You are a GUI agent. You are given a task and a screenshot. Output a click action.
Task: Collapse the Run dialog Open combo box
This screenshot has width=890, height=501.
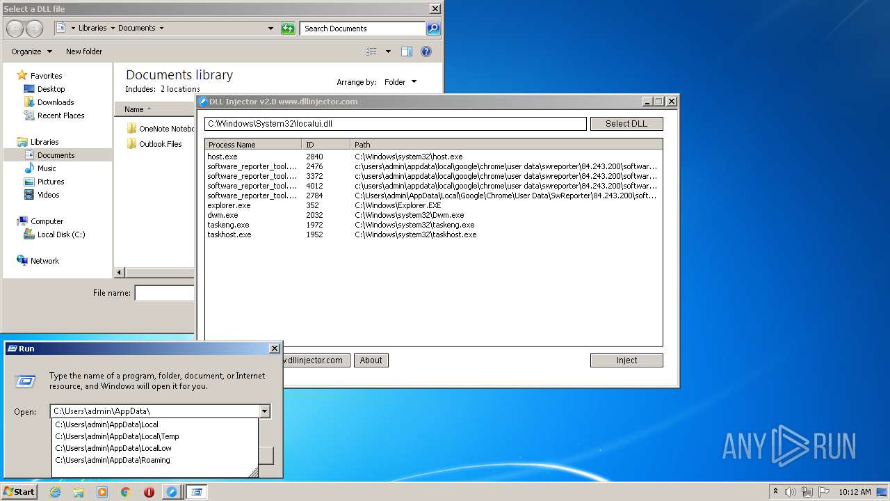pyautogui.click(x=264, y=412)
